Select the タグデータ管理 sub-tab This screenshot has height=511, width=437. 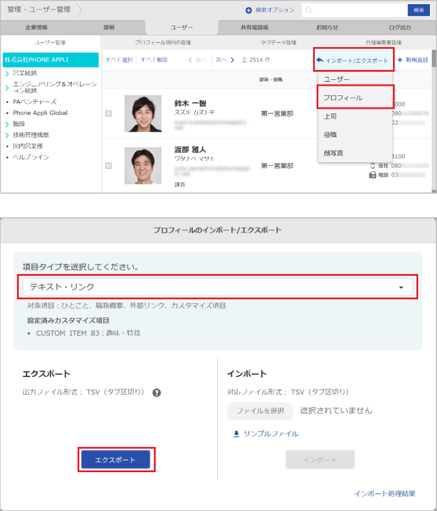click(x=278, y=42)
